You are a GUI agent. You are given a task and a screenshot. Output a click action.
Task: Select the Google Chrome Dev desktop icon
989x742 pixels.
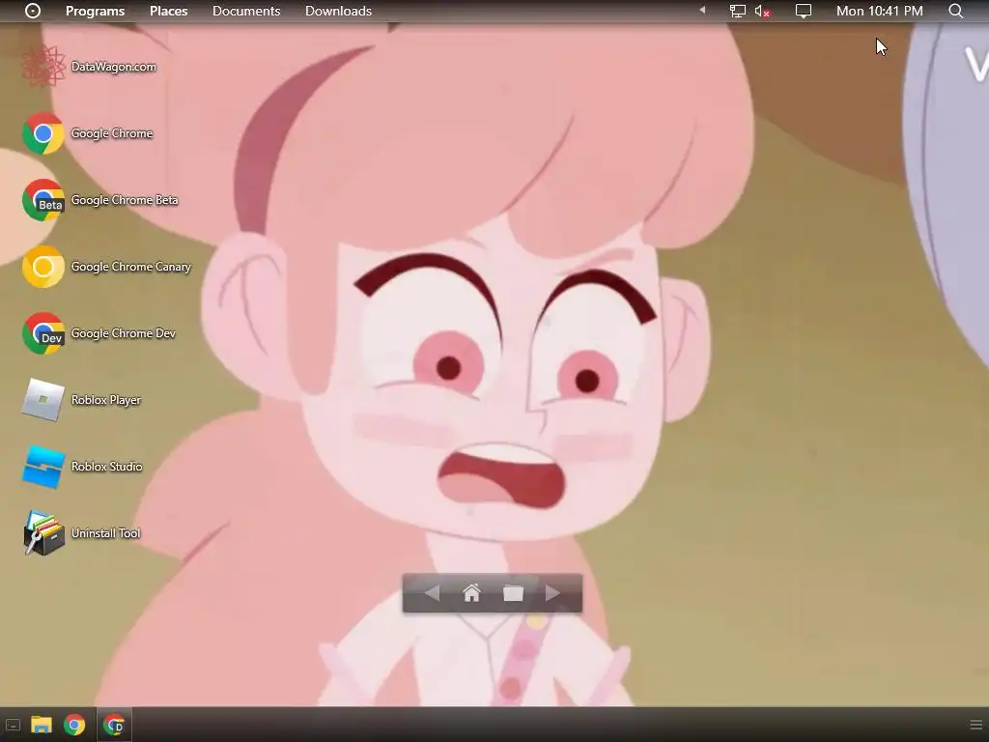[43, 333]
